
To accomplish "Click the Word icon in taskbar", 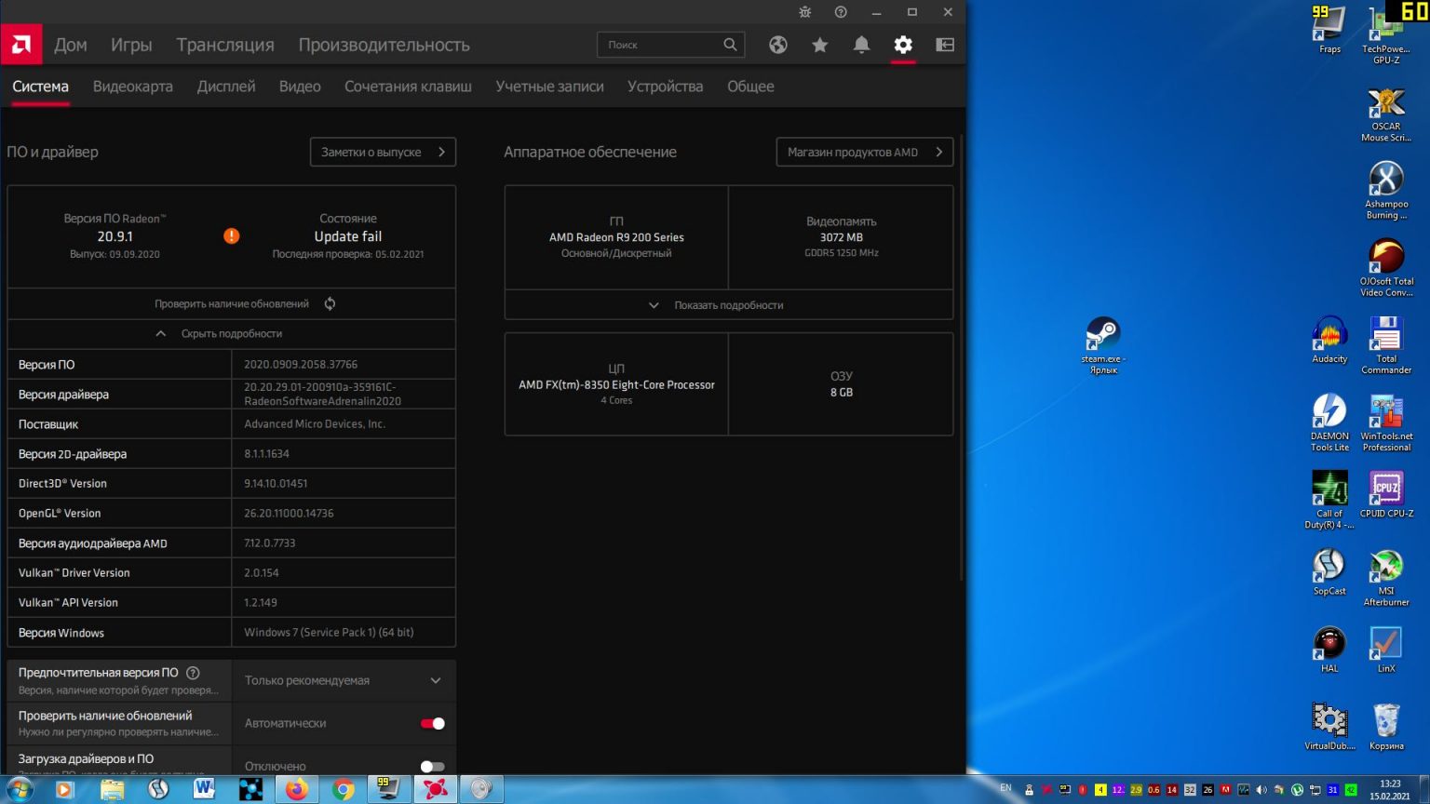I will [204, 789].
